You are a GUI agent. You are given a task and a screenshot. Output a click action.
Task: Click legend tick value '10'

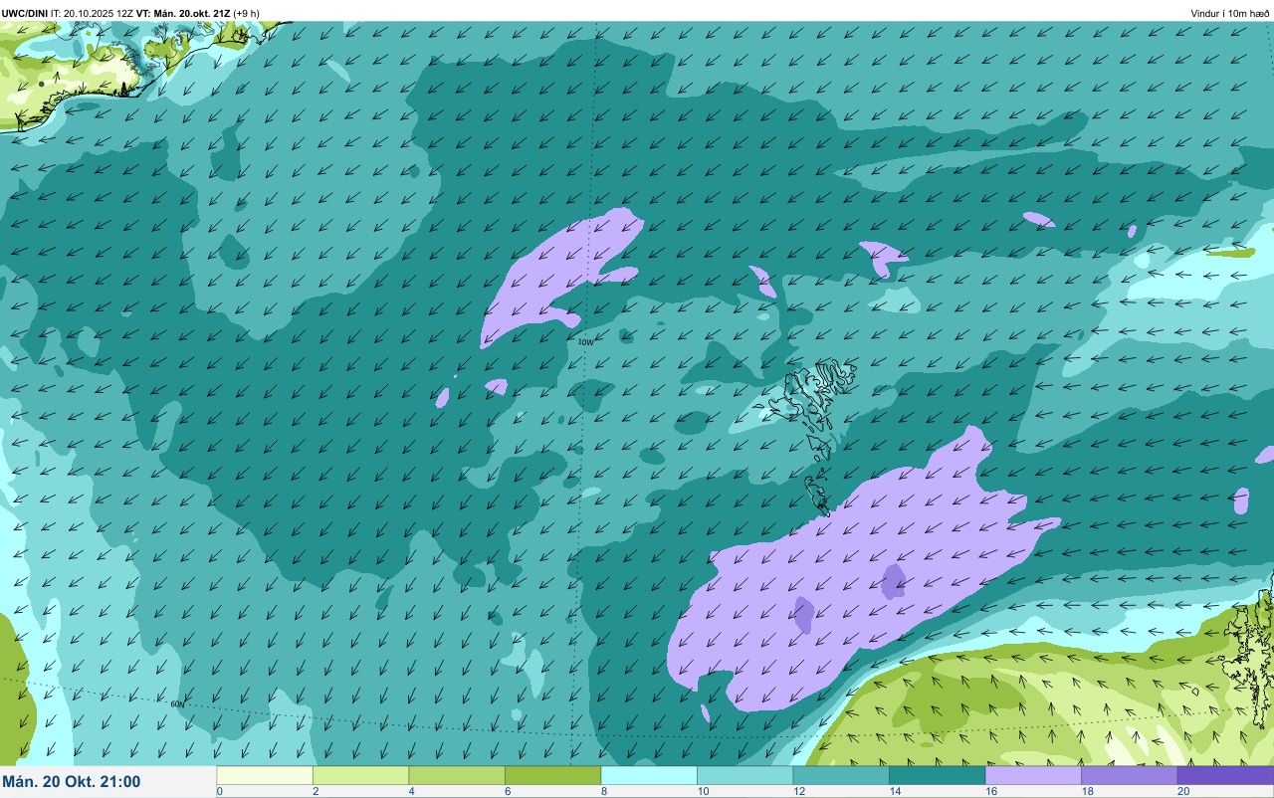click(x=702, y=791)
